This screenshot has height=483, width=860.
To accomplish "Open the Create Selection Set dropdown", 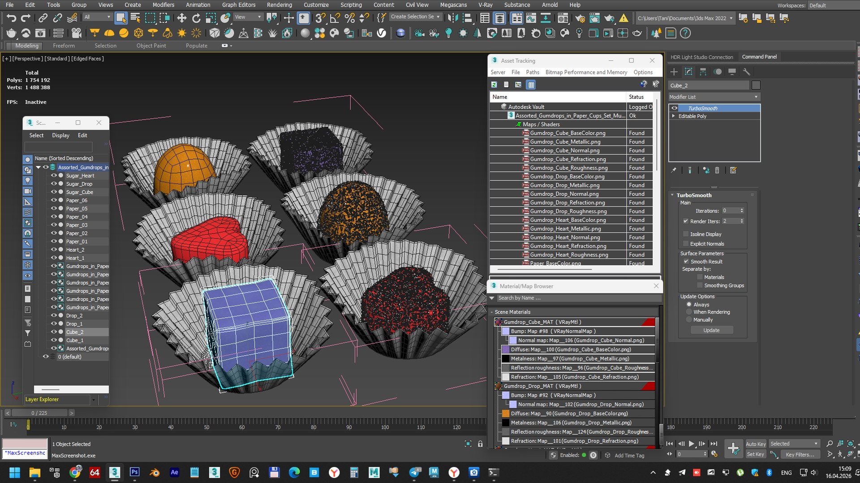I will (x=415, y=17).
